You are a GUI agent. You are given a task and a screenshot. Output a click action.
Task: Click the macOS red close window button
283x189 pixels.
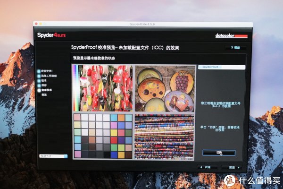pos(36,24)
